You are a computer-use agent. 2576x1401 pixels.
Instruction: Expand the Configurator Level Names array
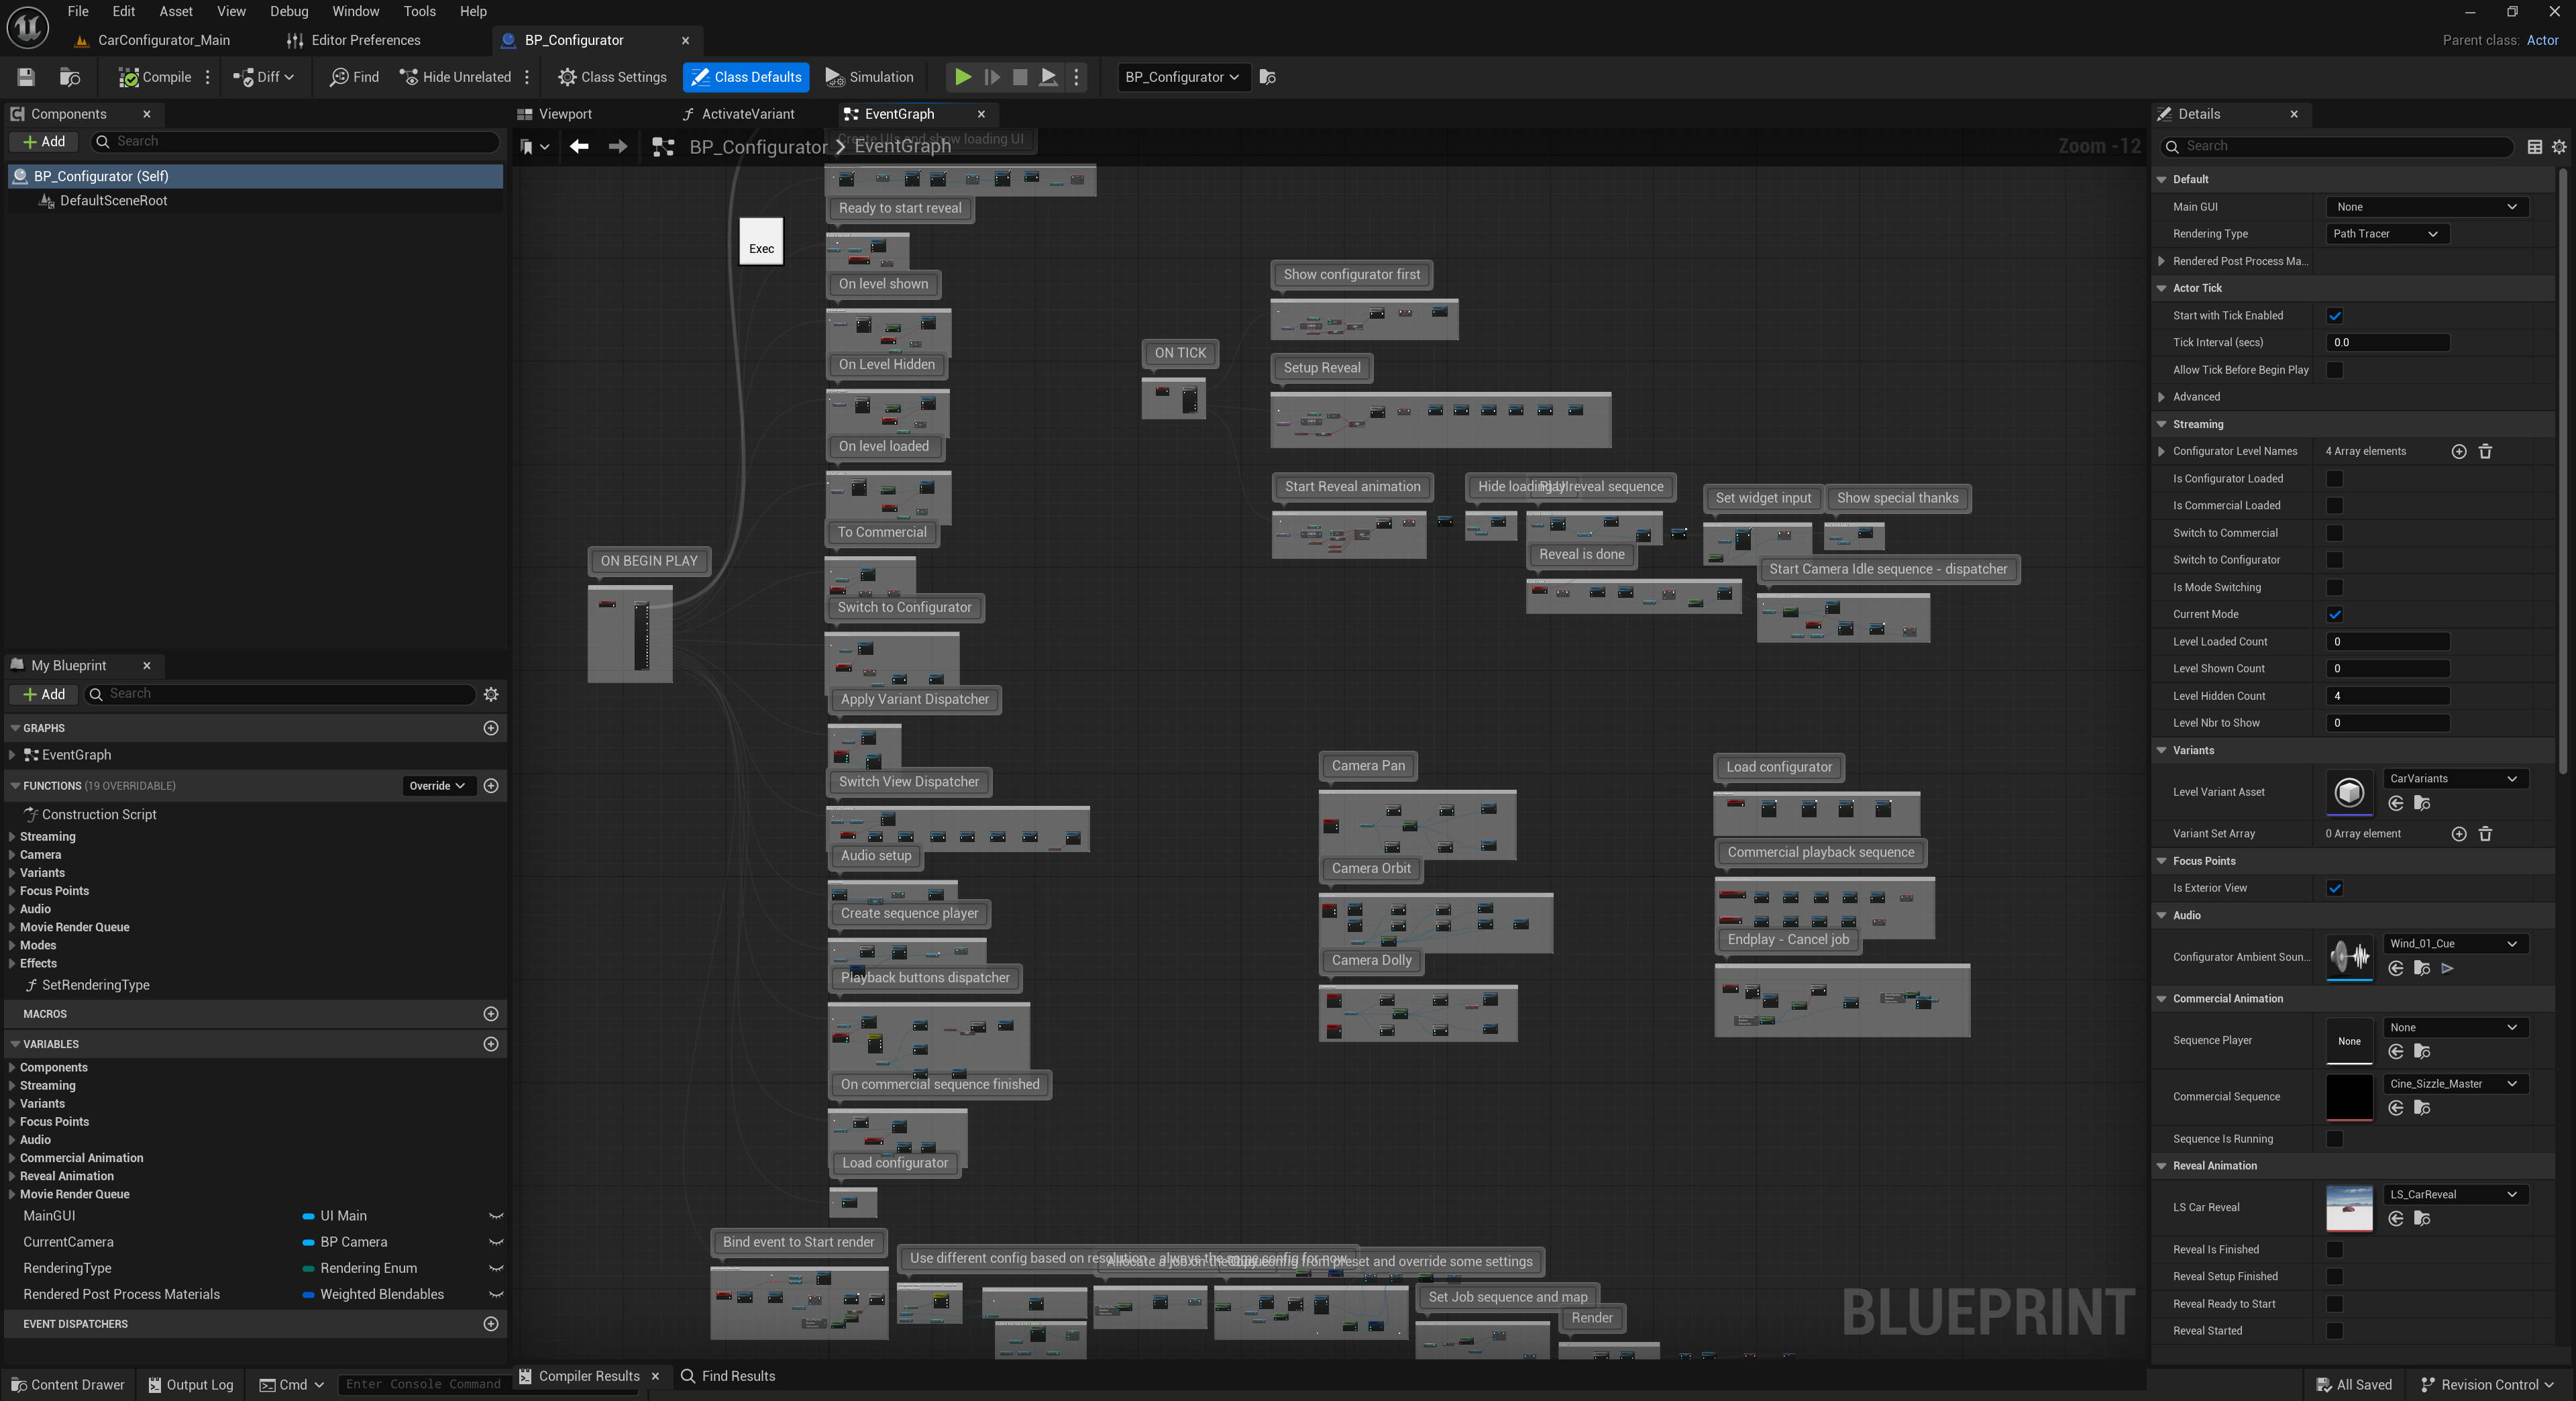pos(2162,452)
